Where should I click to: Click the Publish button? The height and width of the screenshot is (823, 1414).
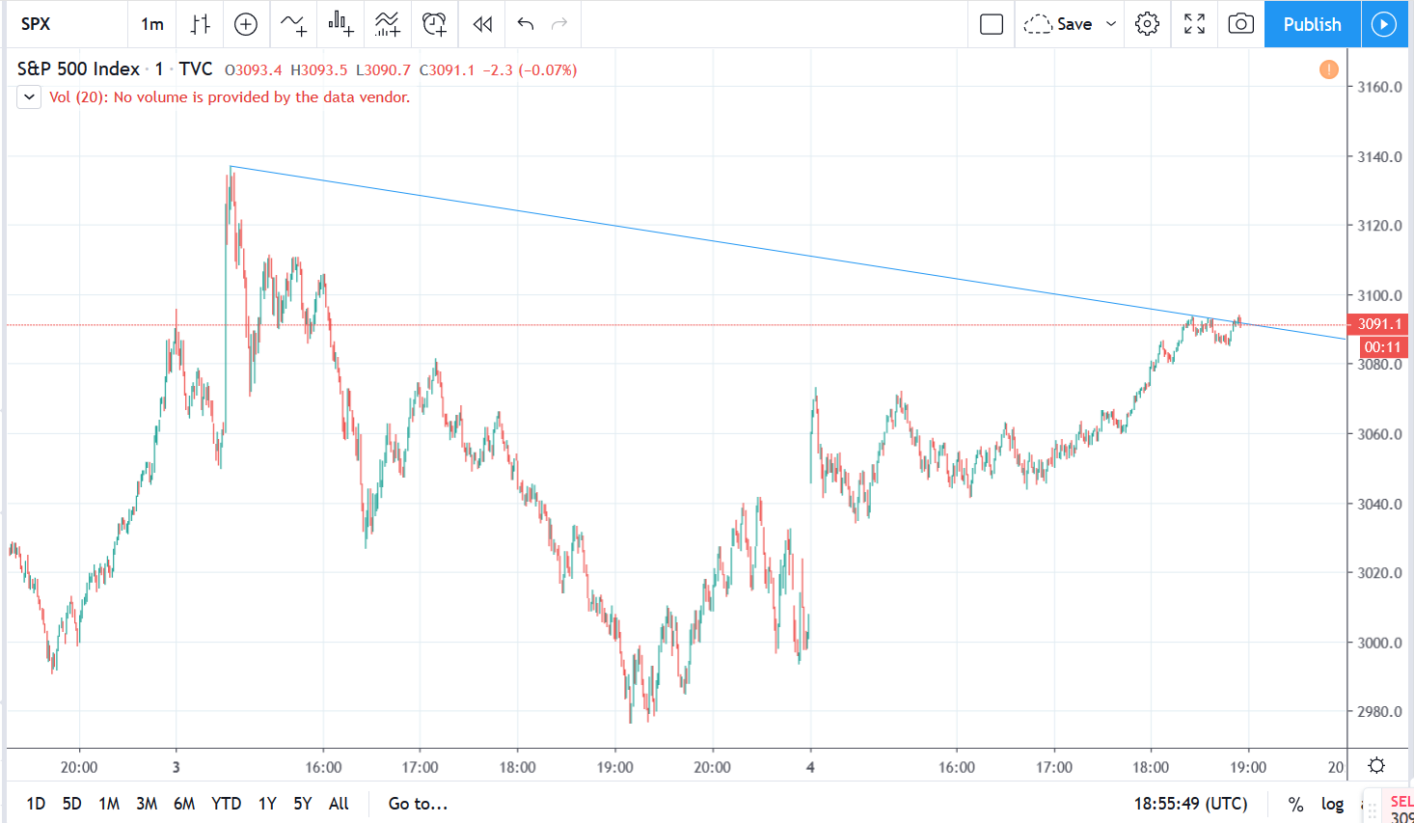[x=1312, y=24]
